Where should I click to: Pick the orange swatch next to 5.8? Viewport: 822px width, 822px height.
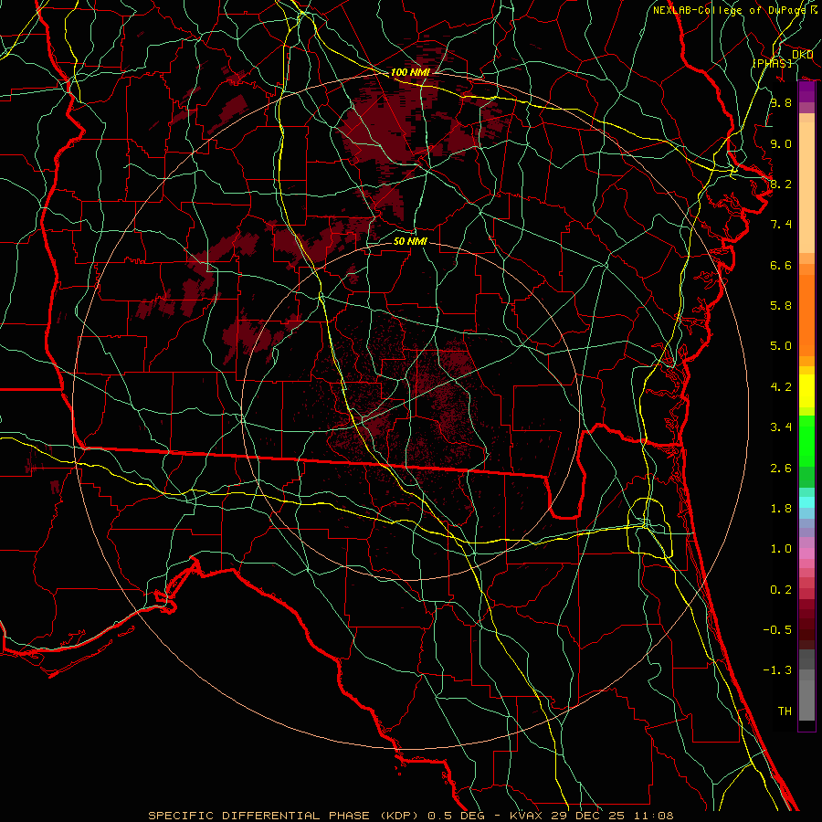tap(806, 306)
